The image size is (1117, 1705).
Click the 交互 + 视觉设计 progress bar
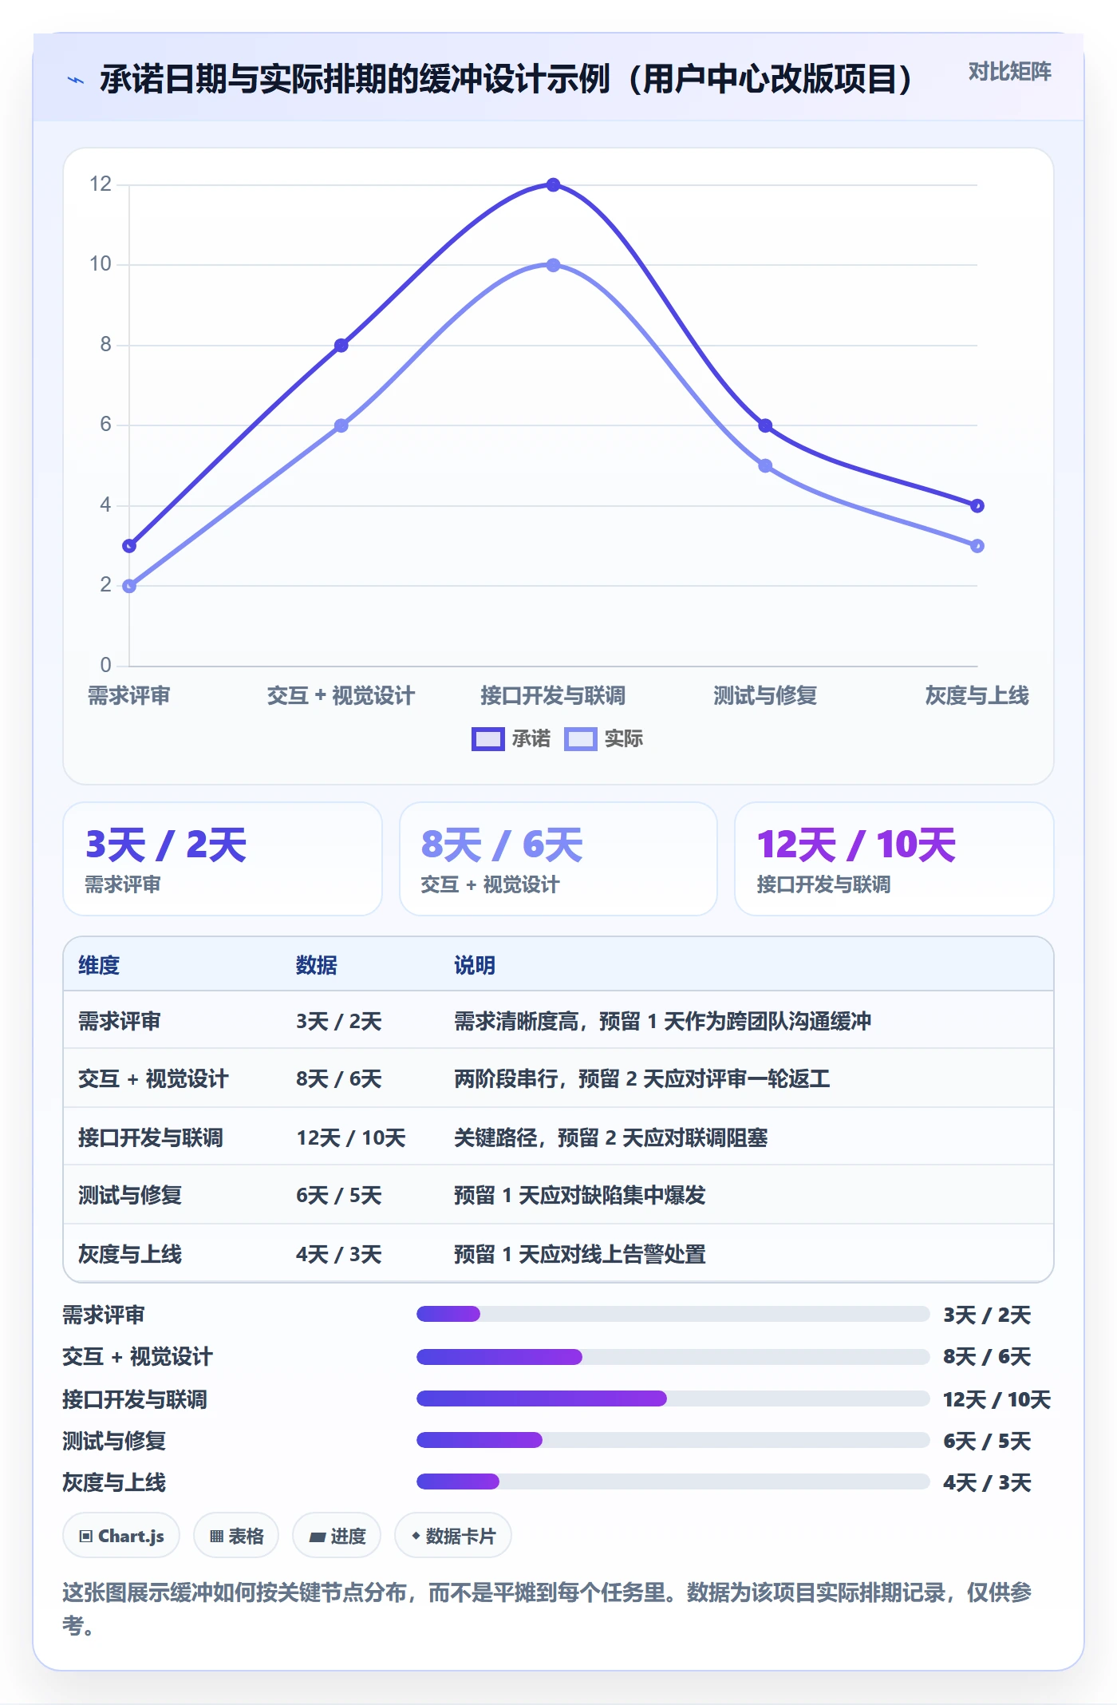tap(673, 1356)
